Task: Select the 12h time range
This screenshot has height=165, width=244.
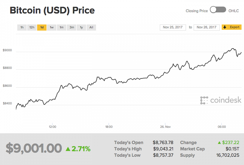Action: [32, 28]
